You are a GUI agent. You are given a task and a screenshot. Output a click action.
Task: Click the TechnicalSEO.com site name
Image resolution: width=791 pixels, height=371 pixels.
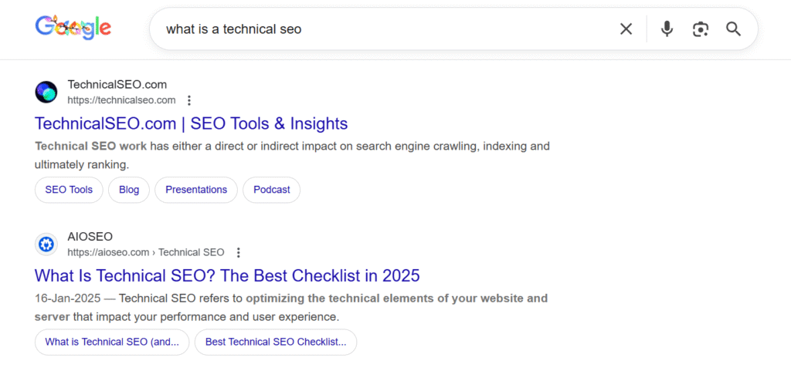117,85
